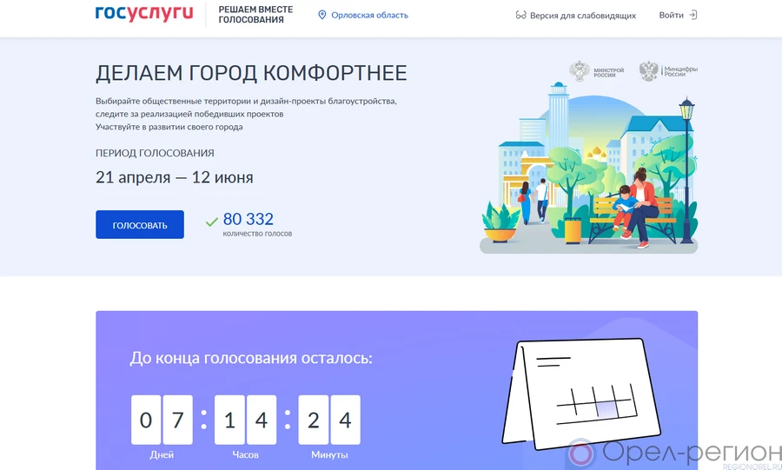Open the Орловская область region selector
The image size is (782, 470).
click(x=369, y=15)
